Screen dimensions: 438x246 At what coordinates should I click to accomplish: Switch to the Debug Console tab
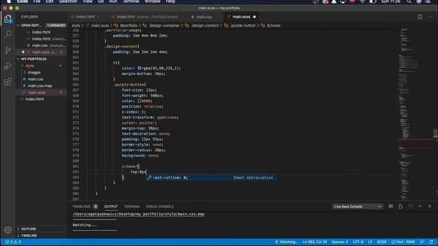coord(159,206)
